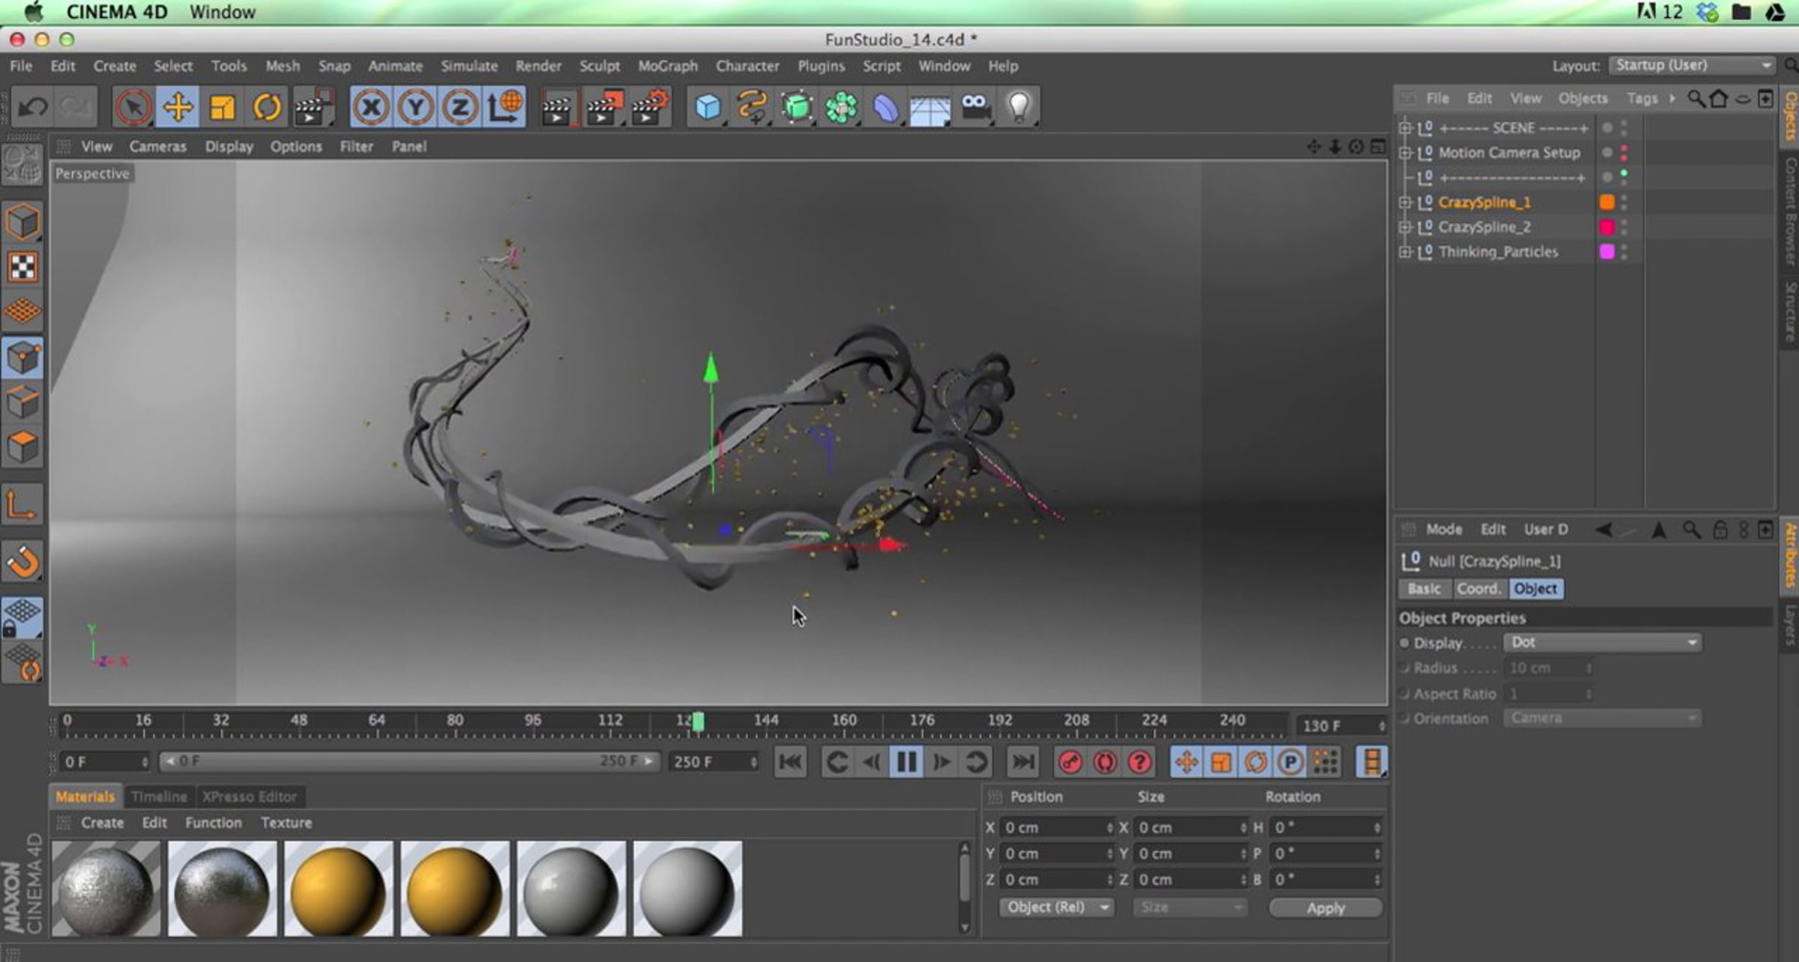
Task: Click the Apply button in coordinates panel
Action: point(1325,907)
